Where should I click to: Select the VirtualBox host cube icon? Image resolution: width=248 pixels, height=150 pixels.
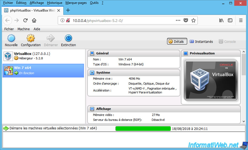click(x=8, y=56)
